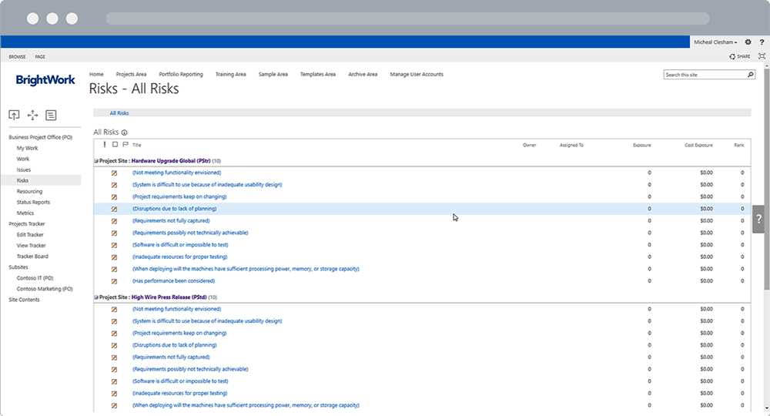Click the BrightWork logo
The image size is (770, 416).
pos(45,80)
